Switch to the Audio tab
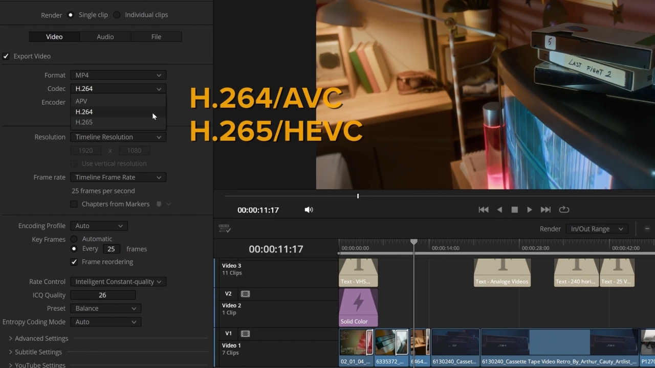Viewport: 655px width, 368px height. (x=105, y=37)
